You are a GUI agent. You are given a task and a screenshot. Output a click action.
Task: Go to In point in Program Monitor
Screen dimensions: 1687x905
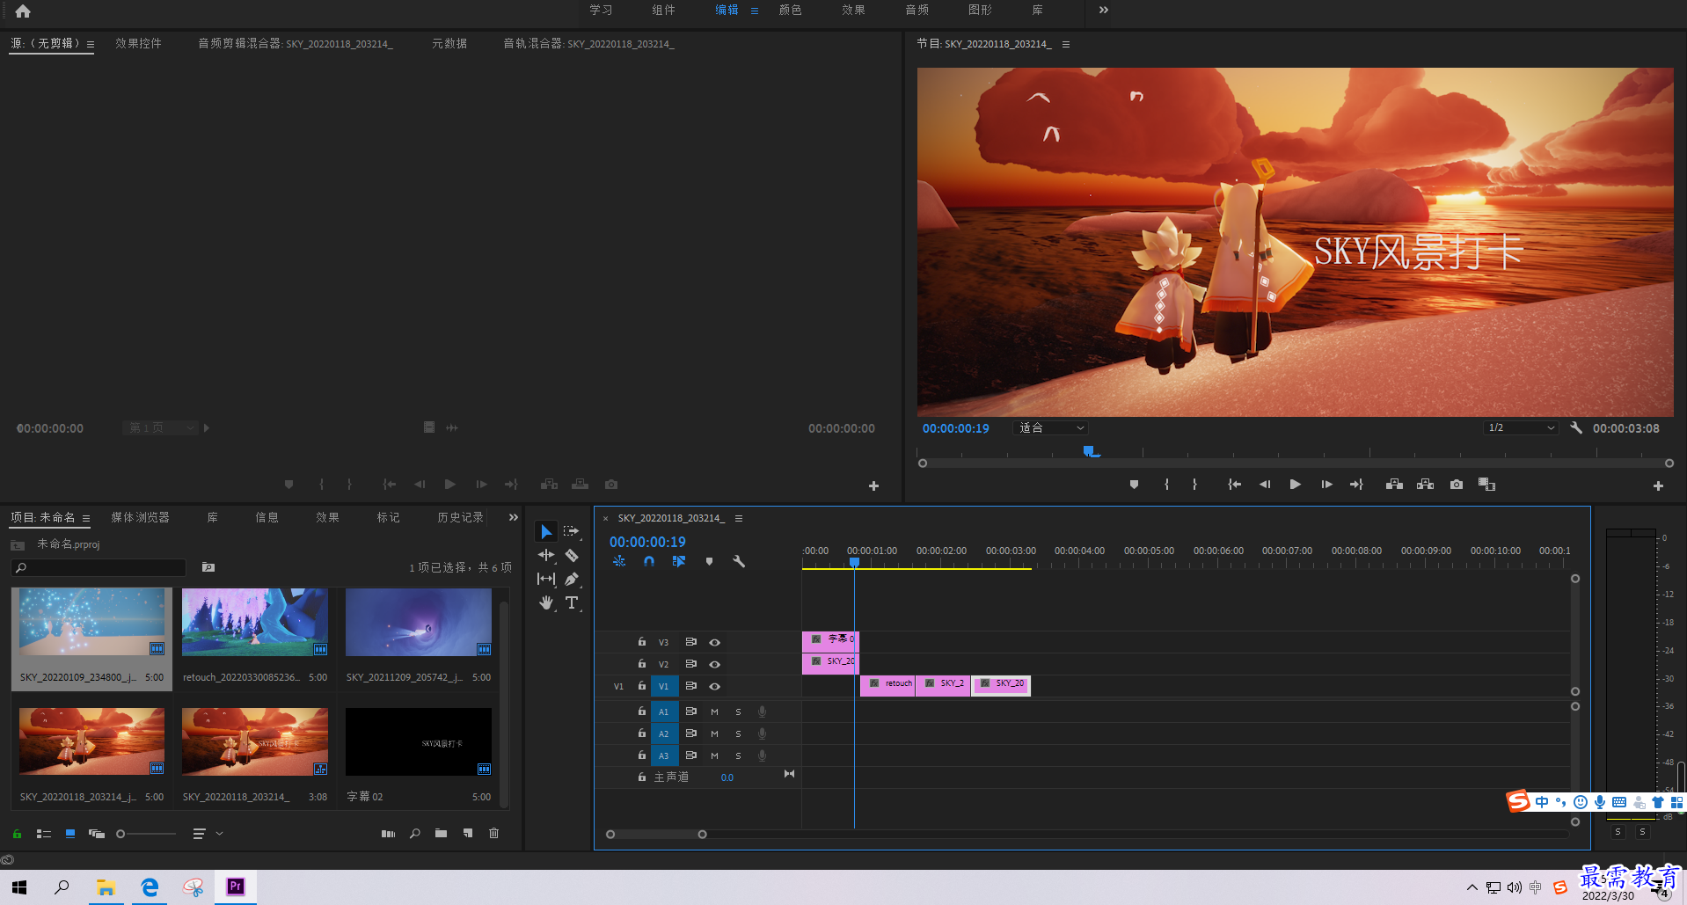click(1235, 485)
